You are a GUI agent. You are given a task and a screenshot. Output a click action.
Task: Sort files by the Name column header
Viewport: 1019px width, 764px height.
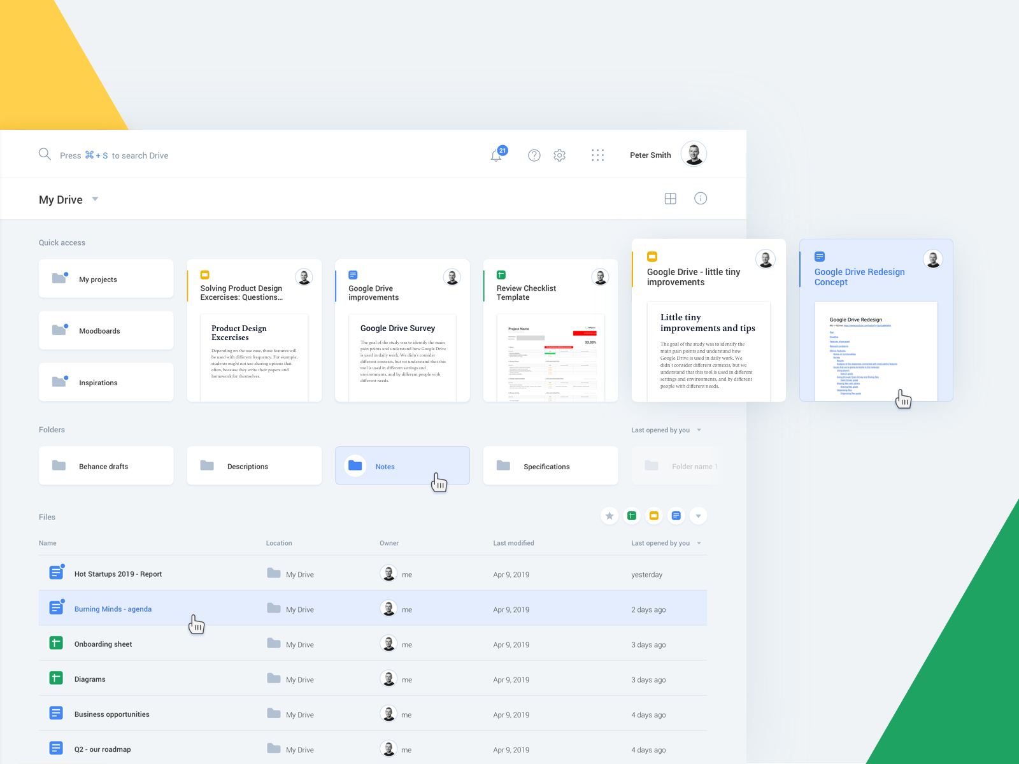(x=48, y=542)
